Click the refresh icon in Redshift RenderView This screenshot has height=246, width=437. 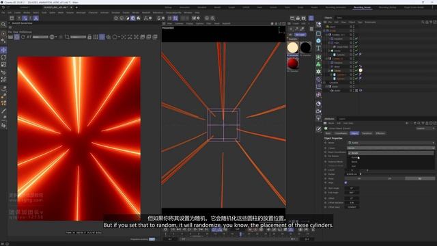pos(23,37)
